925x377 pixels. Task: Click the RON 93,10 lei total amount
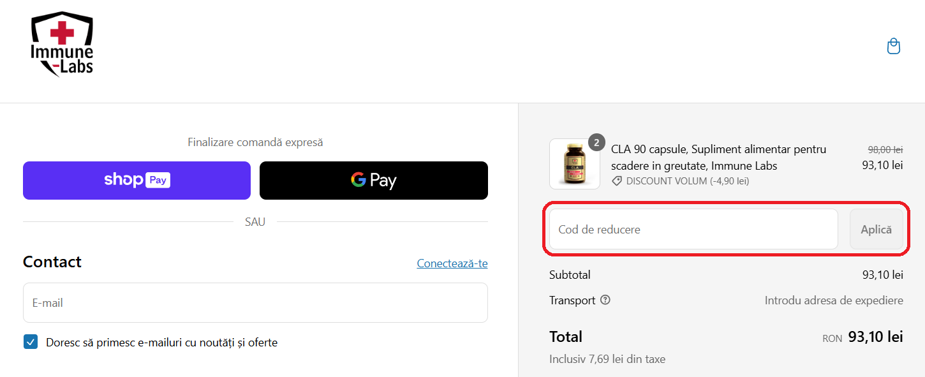coord(875,337)
